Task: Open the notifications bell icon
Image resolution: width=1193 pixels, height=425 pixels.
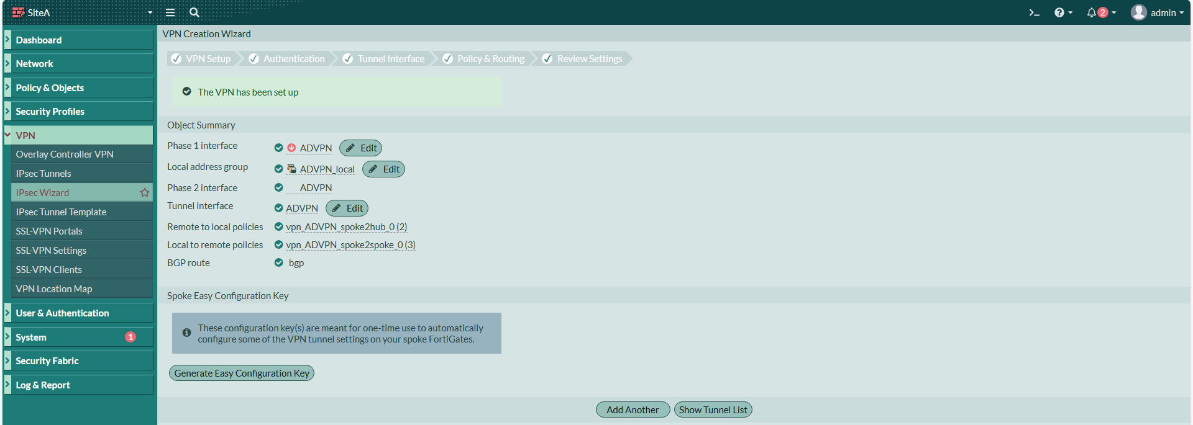Action: pyautogui.click(x=1091, y=12)
